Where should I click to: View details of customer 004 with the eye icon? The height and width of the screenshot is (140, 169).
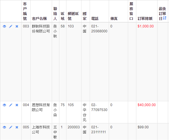coord(4,105)
